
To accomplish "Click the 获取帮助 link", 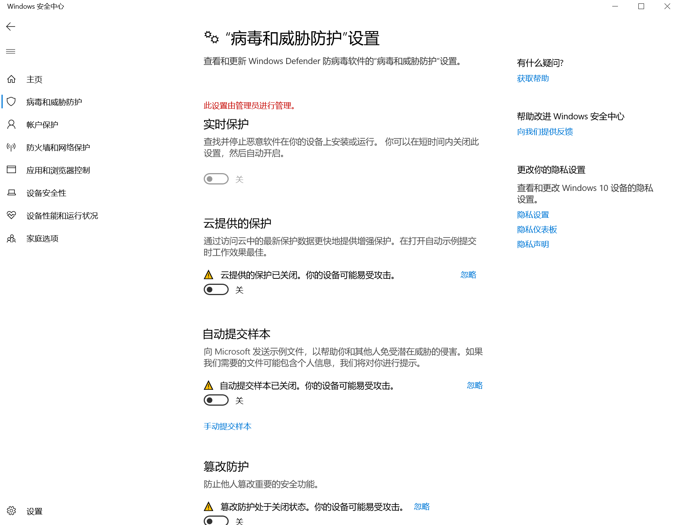I will tap(533, 78).
